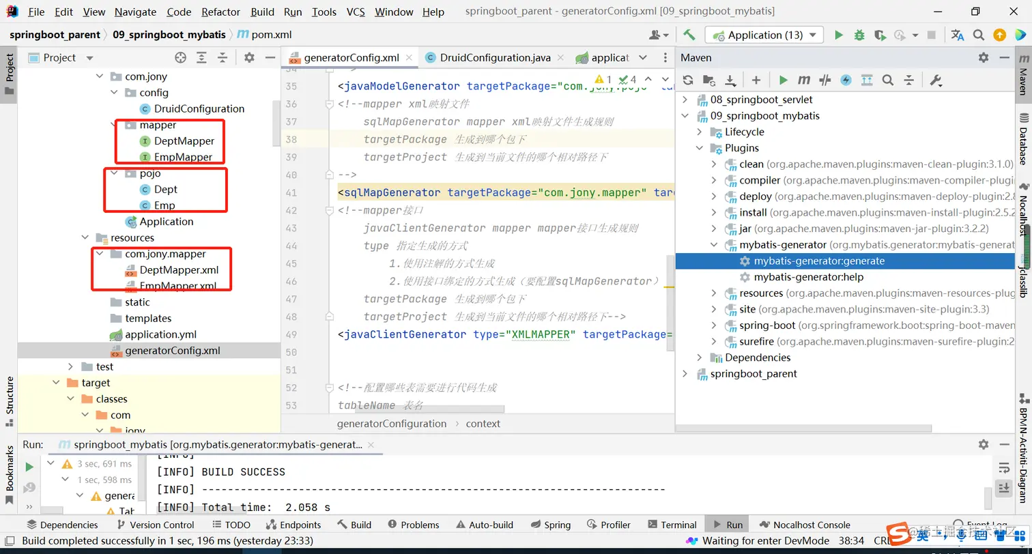This screenshot has height=554, width=1032.
Task: Switch to the DruidConfiguration.java tab
Action: click(x=495, y=58)
